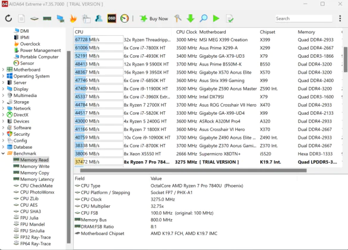The height and width of the screenshot is (250, 348).
Task: Open the CPU ZLib benchmark
Action: point(29,198)
